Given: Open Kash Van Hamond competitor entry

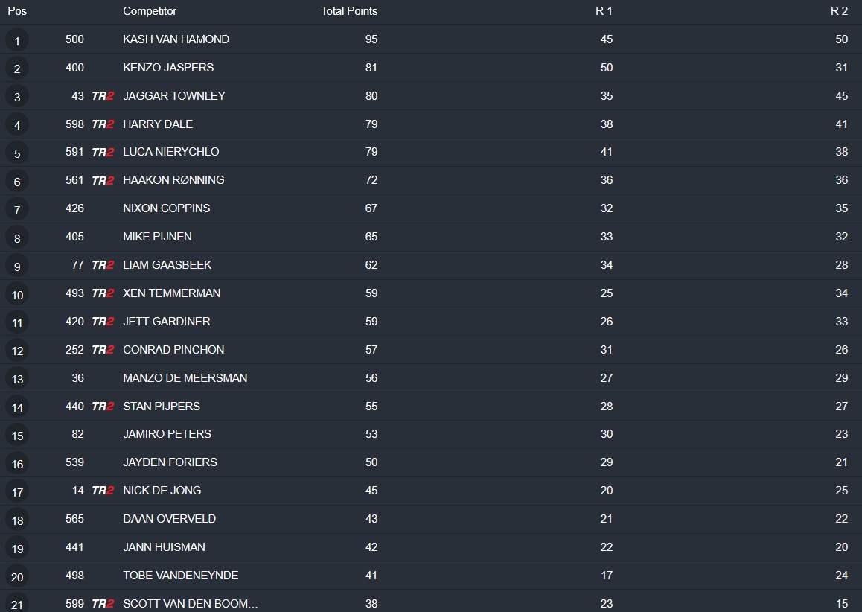Looking at the screenshot, I should click(x=176, y=39).
